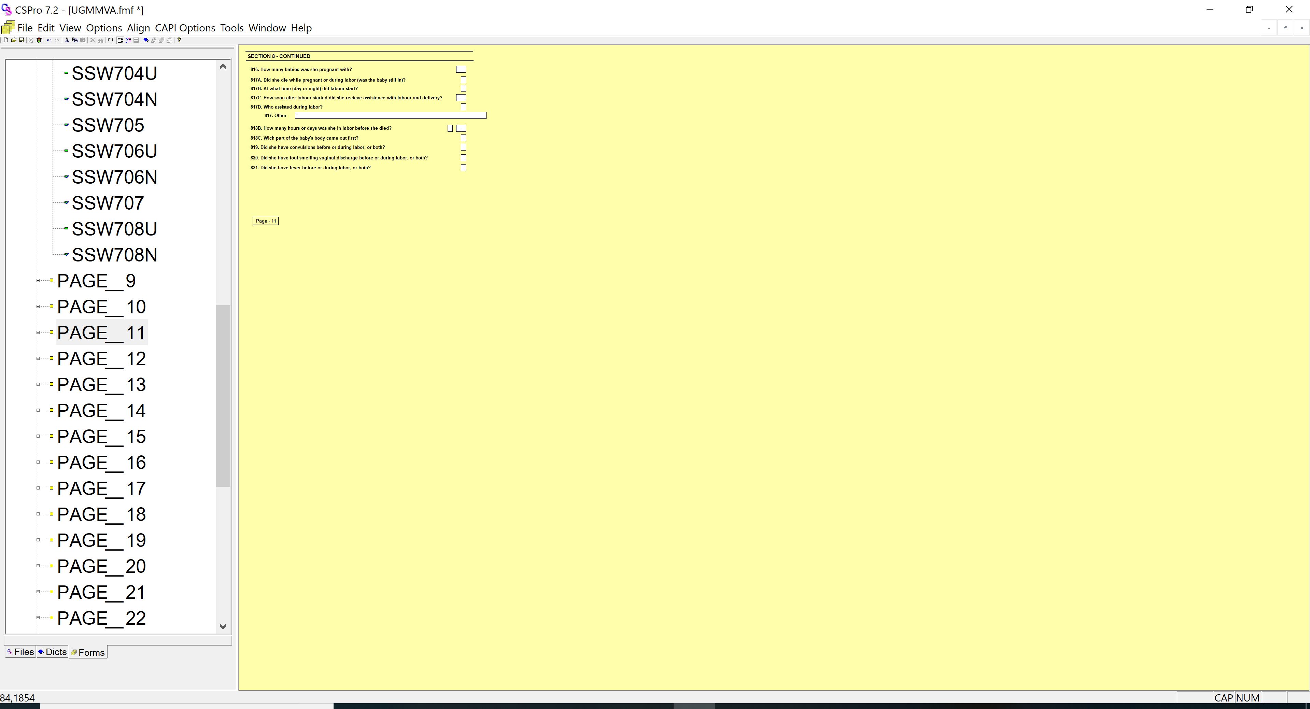1310x709 pixels.
Task: Select the SSW708U tree item
Action: tap(114, 229)
